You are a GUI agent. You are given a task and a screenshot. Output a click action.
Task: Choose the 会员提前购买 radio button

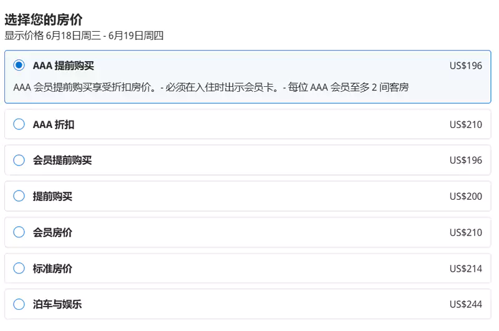pyautogui.click(x=19, y=161)
